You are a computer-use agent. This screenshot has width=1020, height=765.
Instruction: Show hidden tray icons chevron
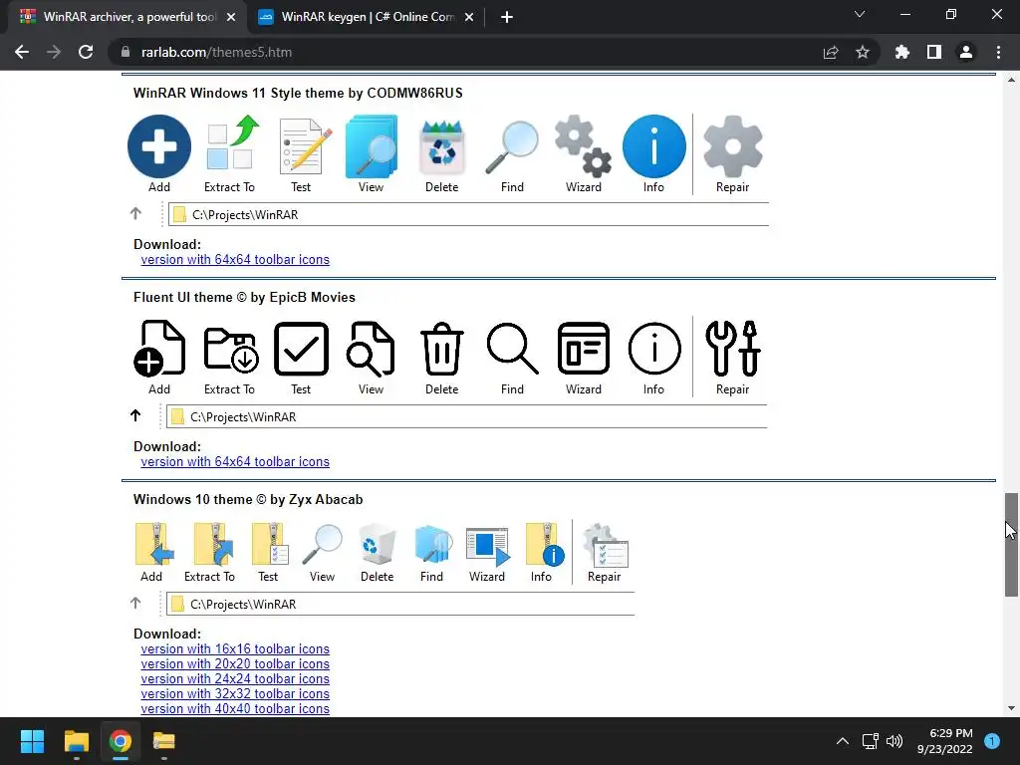point(843,741)
